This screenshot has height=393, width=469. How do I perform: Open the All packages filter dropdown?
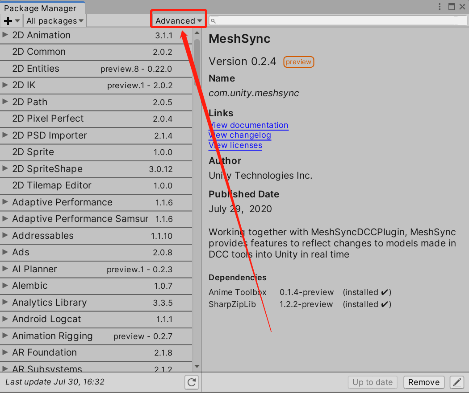click(54, 20)
